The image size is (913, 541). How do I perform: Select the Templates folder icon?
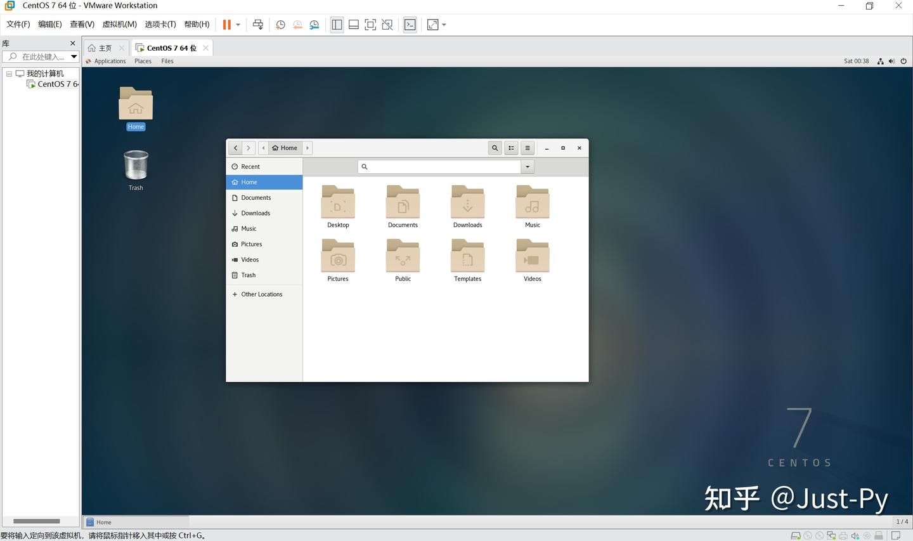coord(468,261)
